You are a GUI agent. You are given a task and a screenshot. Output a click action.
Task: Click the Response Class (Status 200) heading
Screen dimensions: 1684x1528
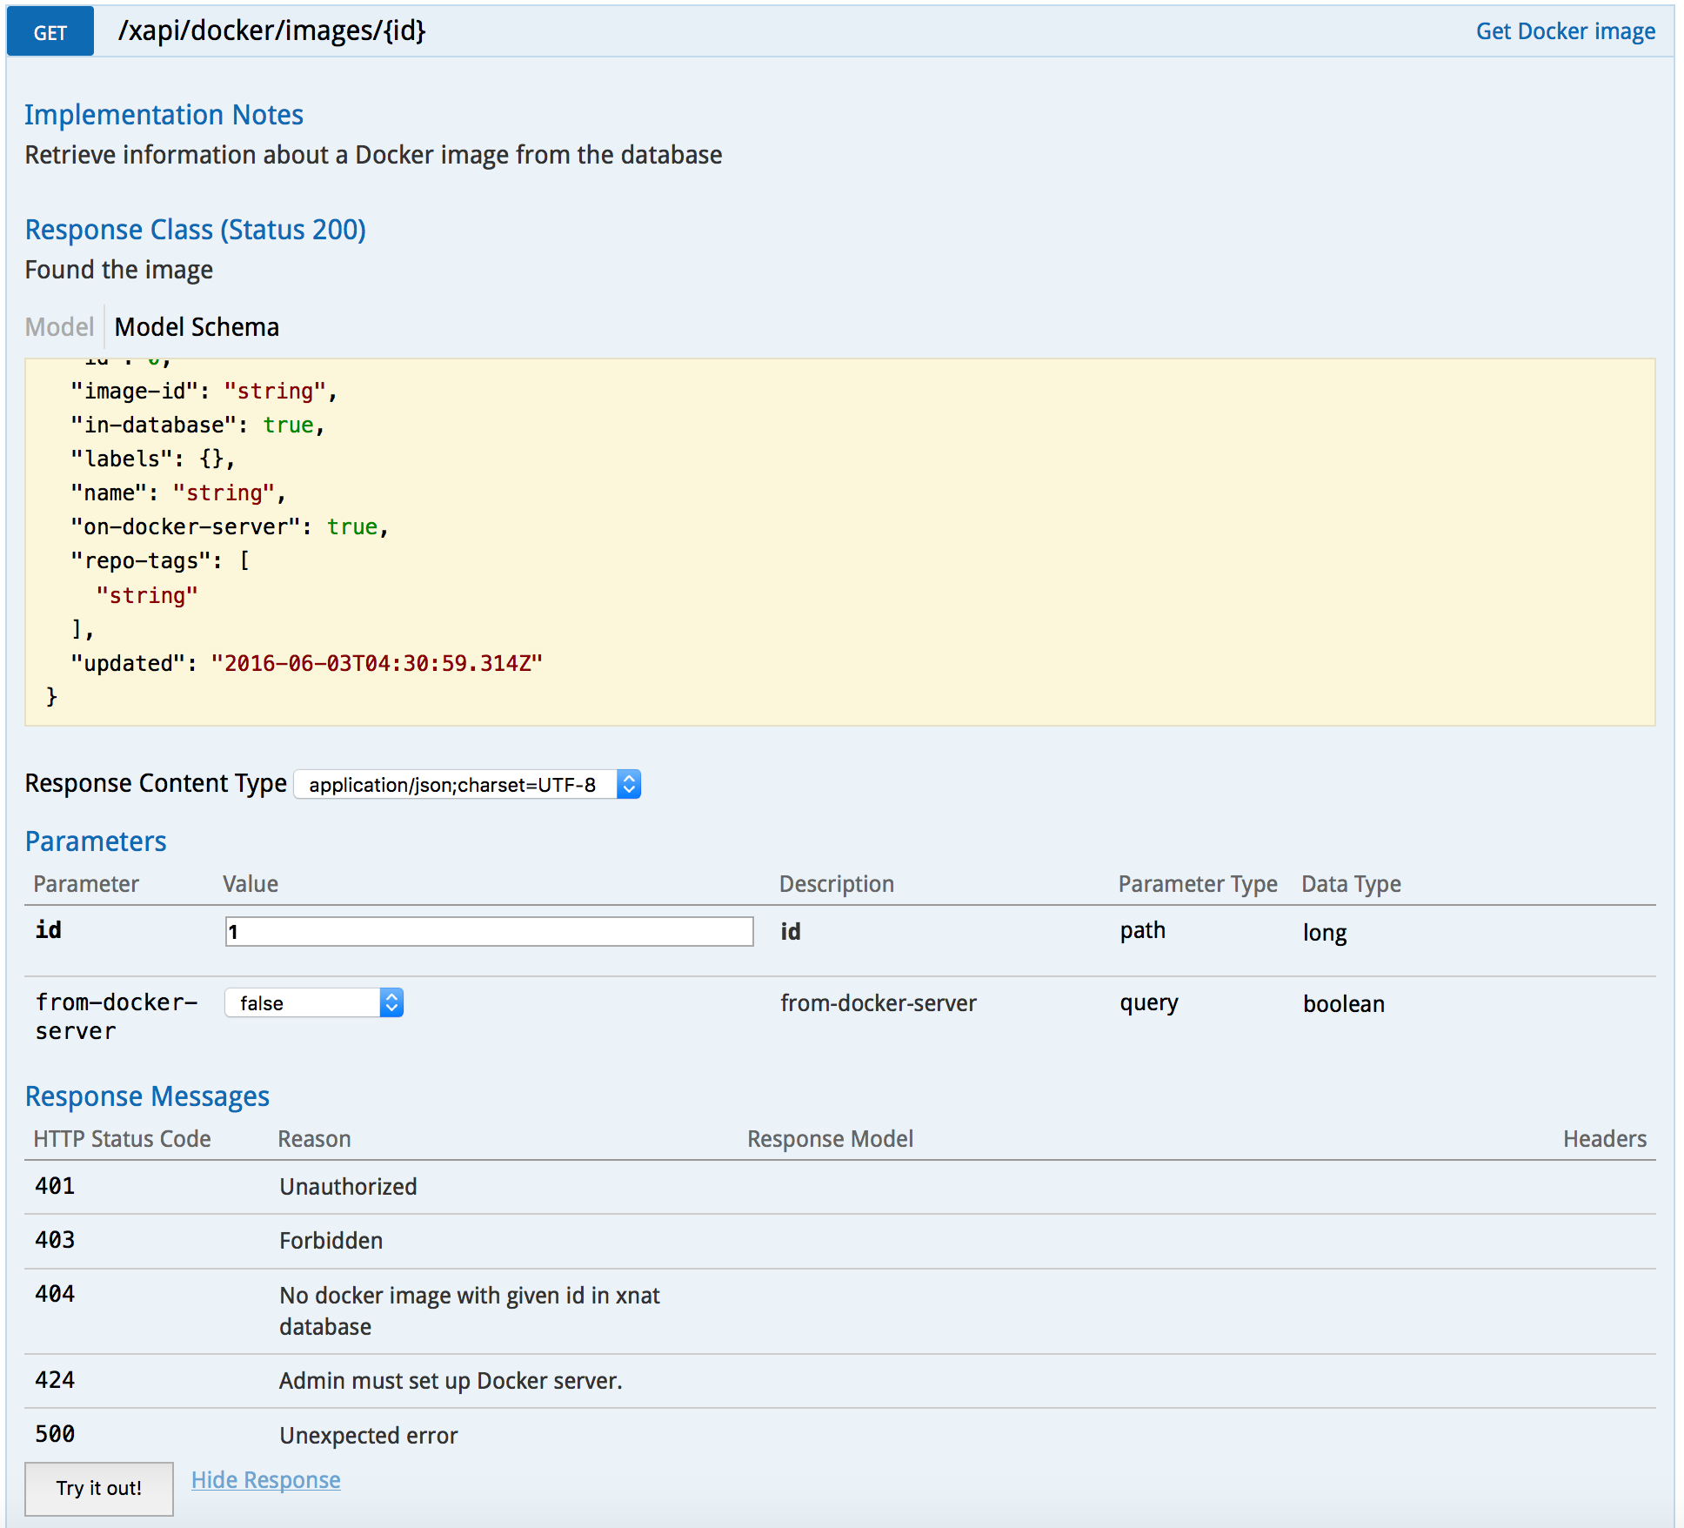pos(195,230)
